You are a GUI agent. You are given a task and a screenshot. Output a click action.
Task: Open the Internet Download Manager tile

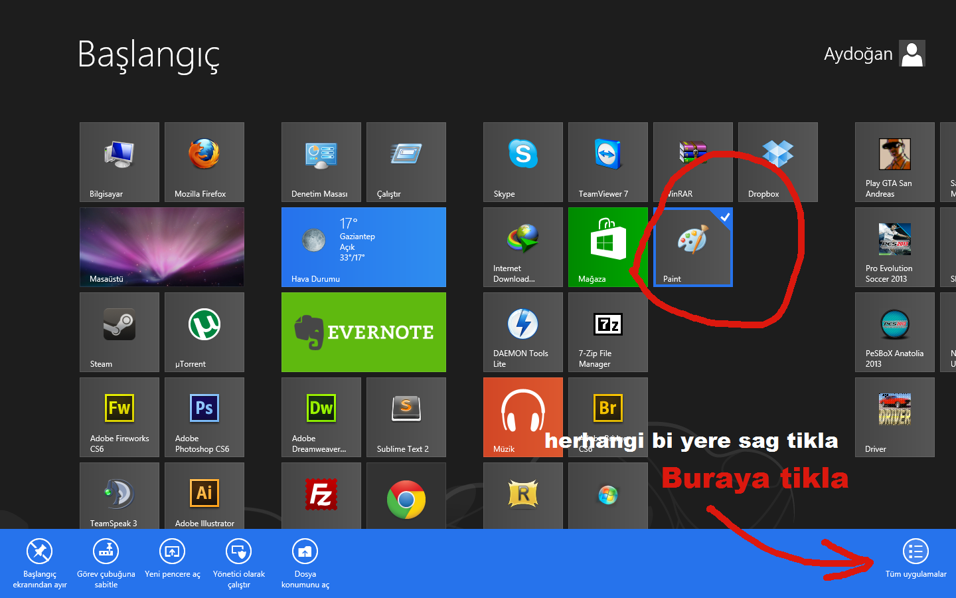523,247
